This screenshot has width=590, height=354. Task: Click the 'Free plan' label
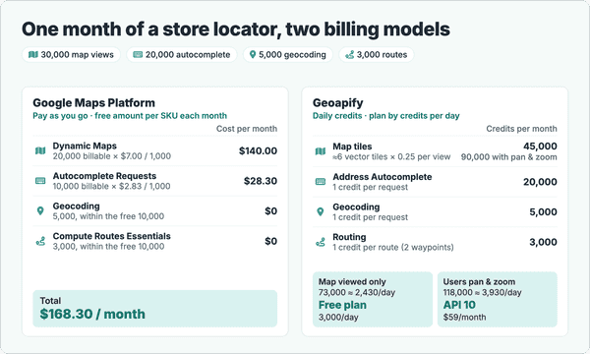(x=342, y=305)
